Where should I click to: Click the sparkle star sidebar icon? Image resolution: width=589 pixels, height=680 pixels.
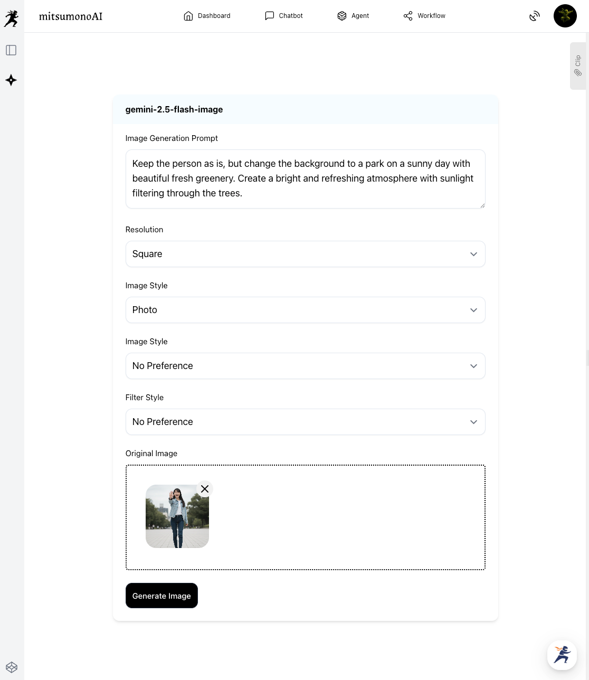point(11,80)
